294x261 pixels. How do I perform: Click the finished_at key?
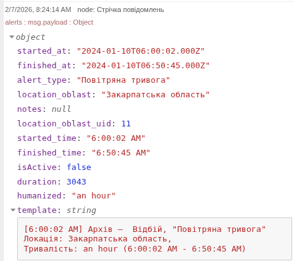point(44,66)
